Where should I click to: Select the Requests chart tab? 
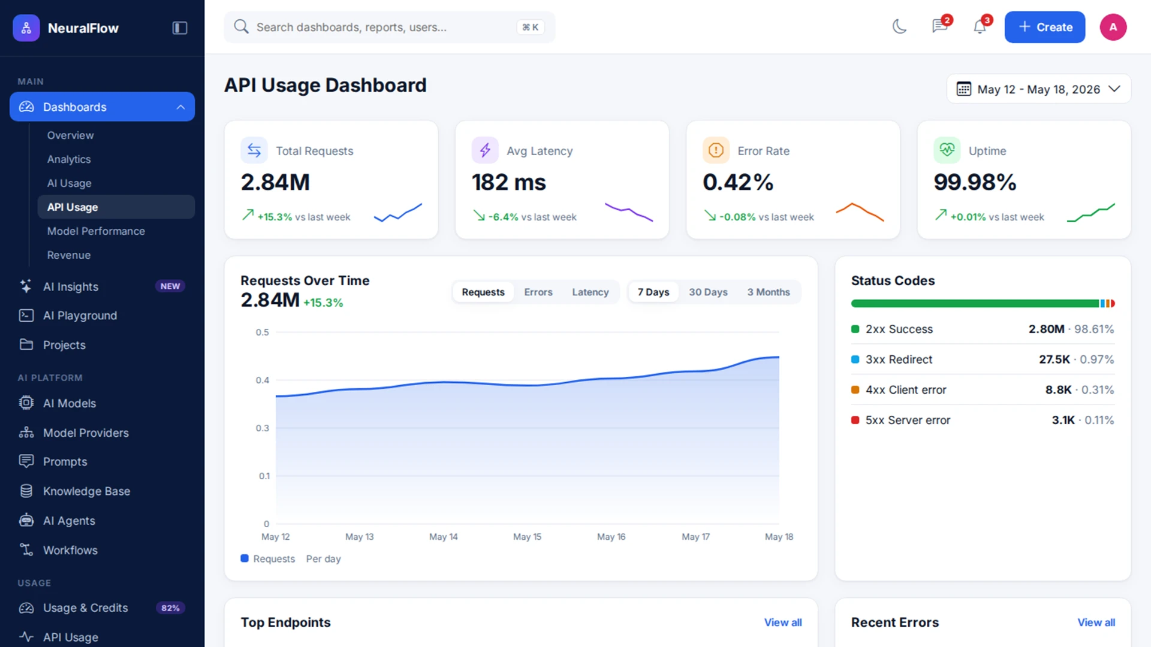(x=483, y=292)
